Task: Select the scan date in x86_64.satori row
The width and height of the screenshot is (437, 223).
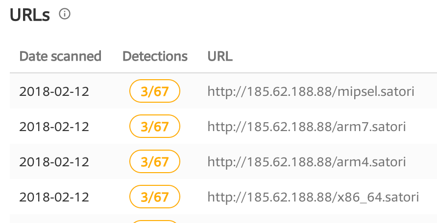Action: tap(54, 197)
